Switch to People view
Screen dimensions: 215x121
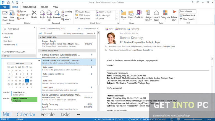click(48, 115)
